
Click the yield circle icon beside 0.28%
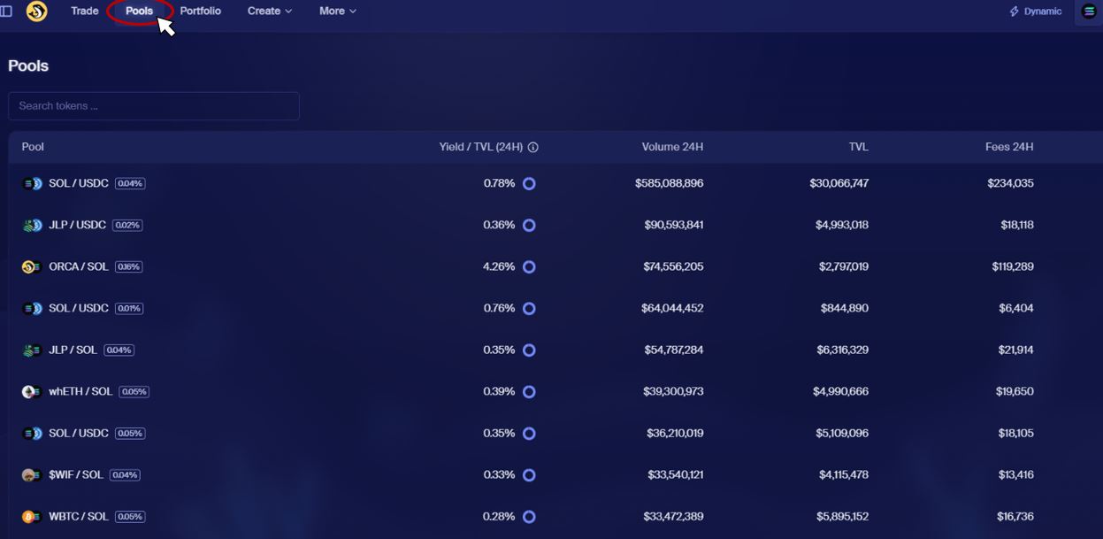(529, 517)
